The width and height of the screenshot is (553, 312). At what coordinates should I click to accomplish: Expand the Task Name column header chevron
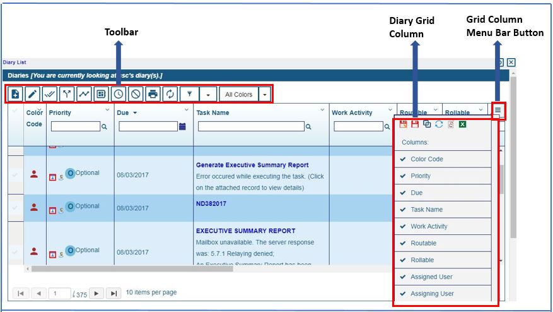point(323,109)
